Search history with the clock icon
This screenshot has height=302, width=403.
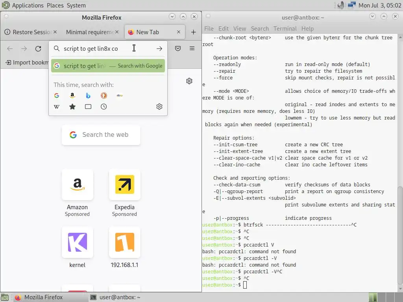pos(104,107)
